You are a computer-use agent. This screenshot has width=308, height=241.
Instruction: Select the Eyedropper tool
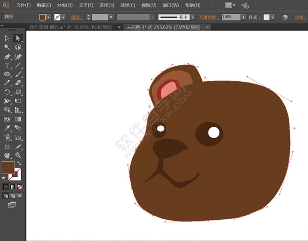7,128
